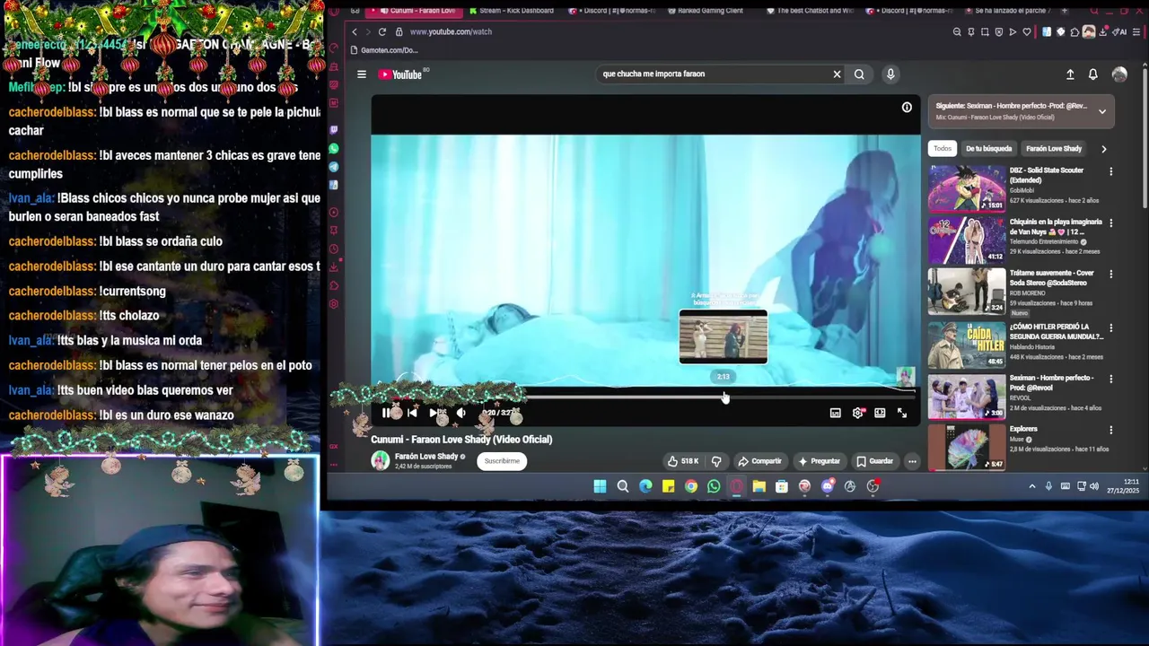
Task: Open File Explorer from the taskbar
Action: 759,486
